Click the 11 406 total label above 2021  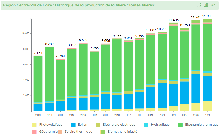[x=173, y=20]
